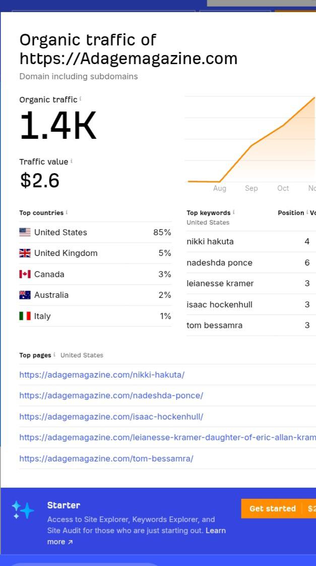Open the nikki-hakuta page link

tap(102, 375)
